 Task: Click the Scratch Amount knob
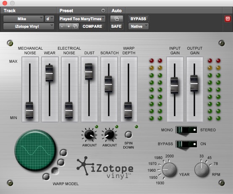click(x=110, y=134)
